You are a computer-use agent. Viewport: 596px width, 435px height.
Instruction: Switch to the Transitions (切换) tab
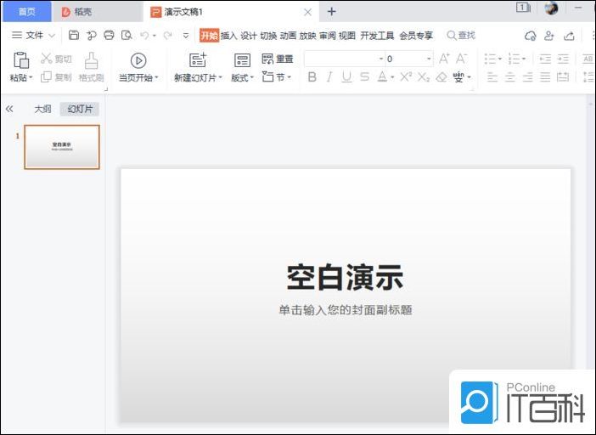pyautogui.click(x=268, y=36)
